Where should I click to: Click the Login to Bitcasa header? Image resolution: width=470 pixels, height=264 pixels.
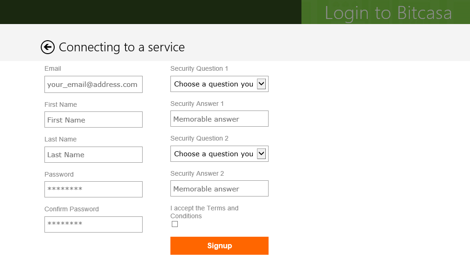click(x=388, y=13)
